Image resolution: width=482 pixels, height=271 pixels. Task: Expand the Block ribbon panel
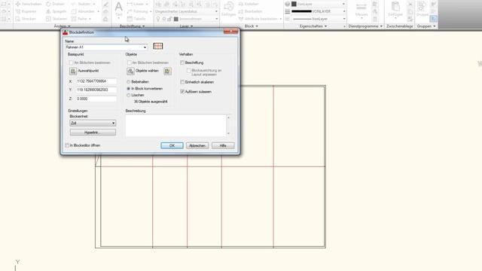coord(251,26)
